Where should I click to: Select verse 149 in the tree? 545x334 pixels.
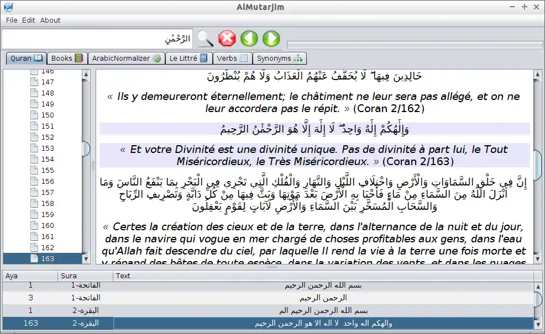pyautogui.click(x=42, y=104)
